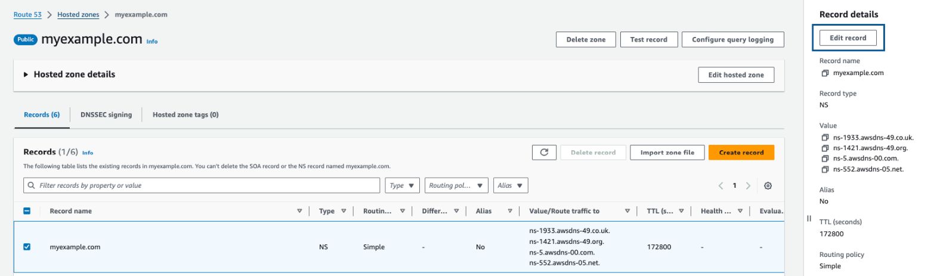
Task: Click Info link beside myexample.com title
Action: pyautogui.click(x=152, y=42)
